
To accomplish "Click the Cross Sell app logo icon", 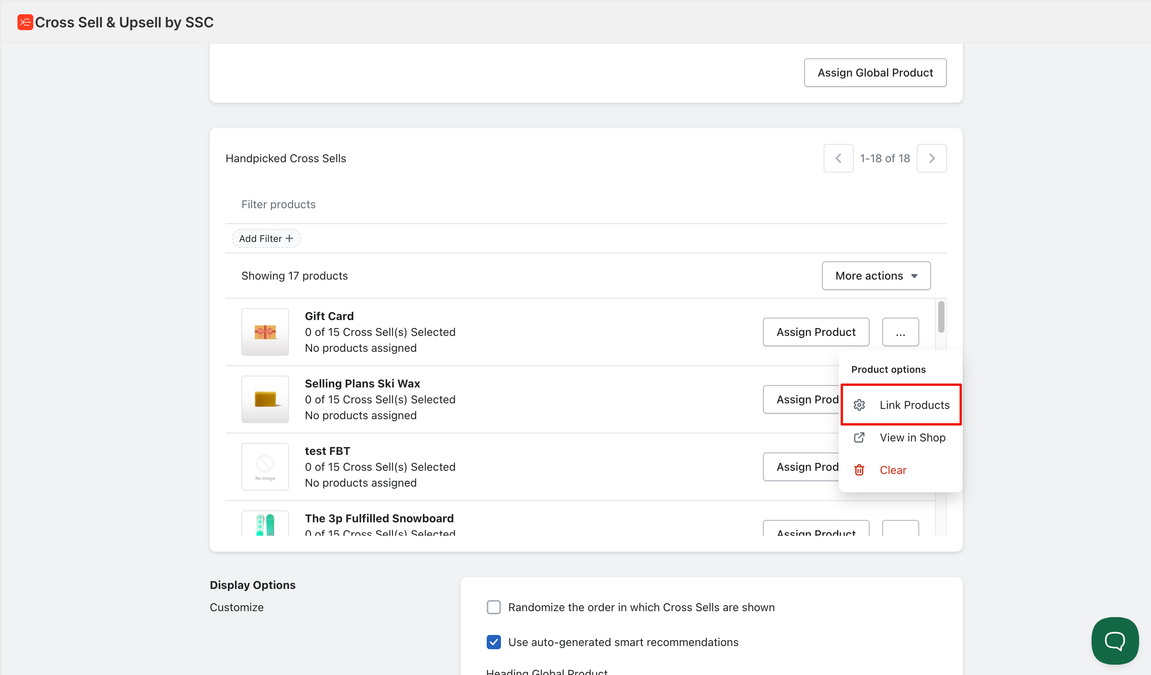I will [25, 22].
